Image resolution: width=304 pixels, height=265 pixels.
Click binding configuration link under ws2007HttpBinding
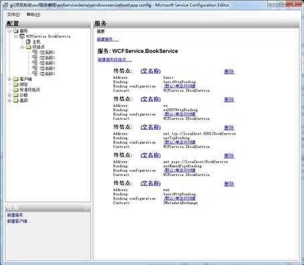pos(179,114)
